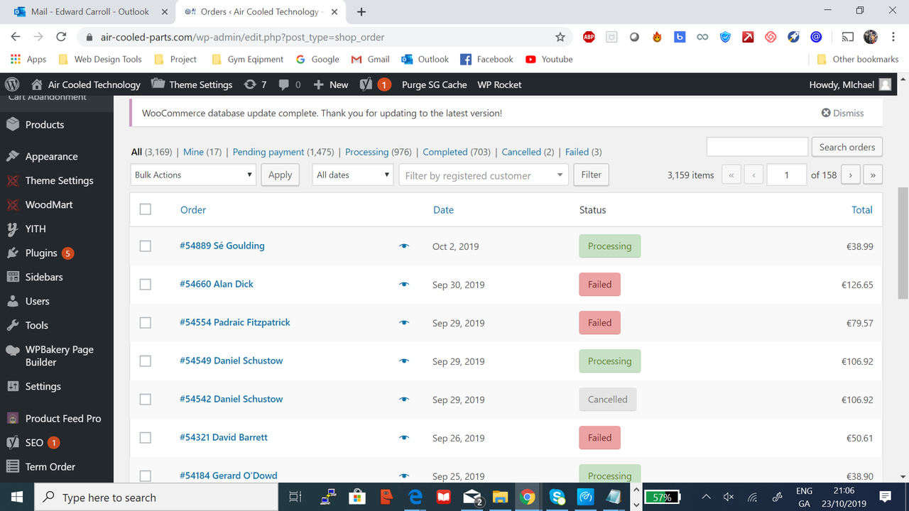Open order #54549 Daniel Schustow link
The height and width of the screenshot is (511, 909).
click(231, 361)
